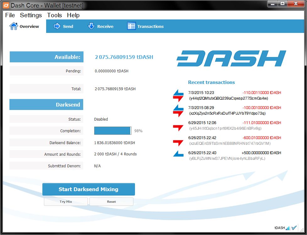
Task: Open the File menu
Action: pos(10,15)
